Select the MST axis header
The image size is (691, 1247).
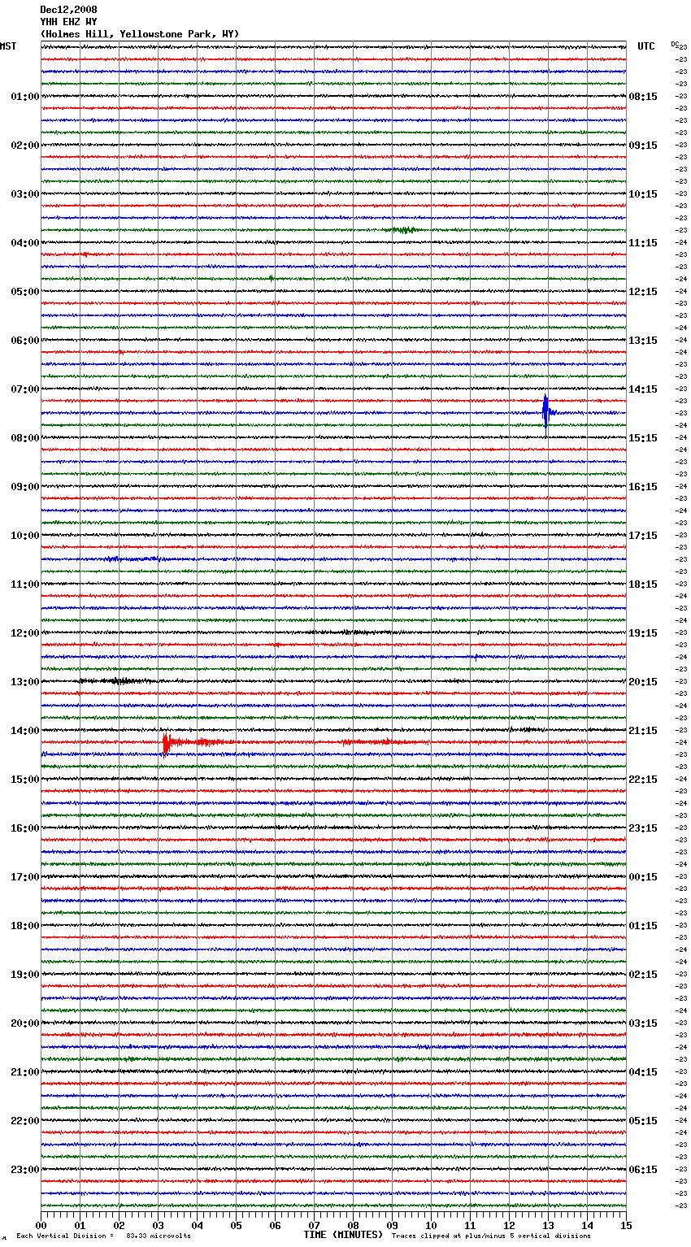[x=8, y=46]
